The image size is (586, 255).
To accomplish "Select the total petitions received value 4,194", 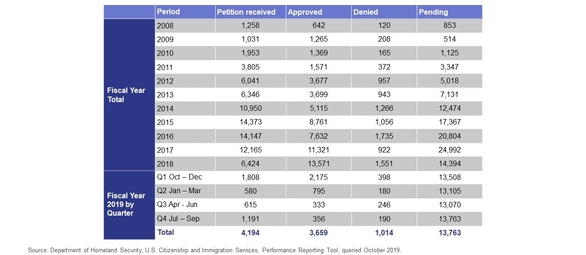I will coord(250,233).
